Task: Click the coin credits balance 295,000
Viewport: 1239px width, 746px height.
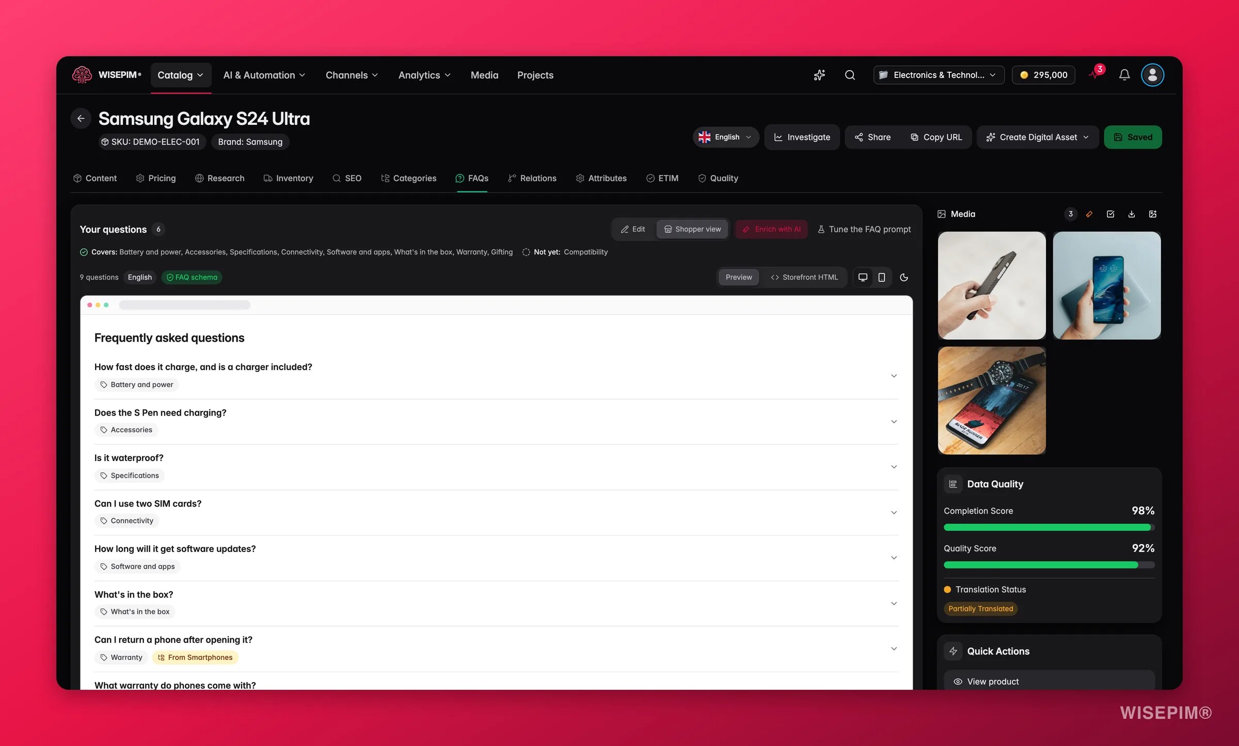Action: [1043, 75]
